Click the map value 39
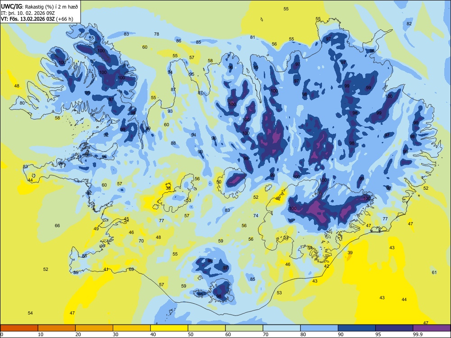 pyautogui.click(x=350, y=253)
